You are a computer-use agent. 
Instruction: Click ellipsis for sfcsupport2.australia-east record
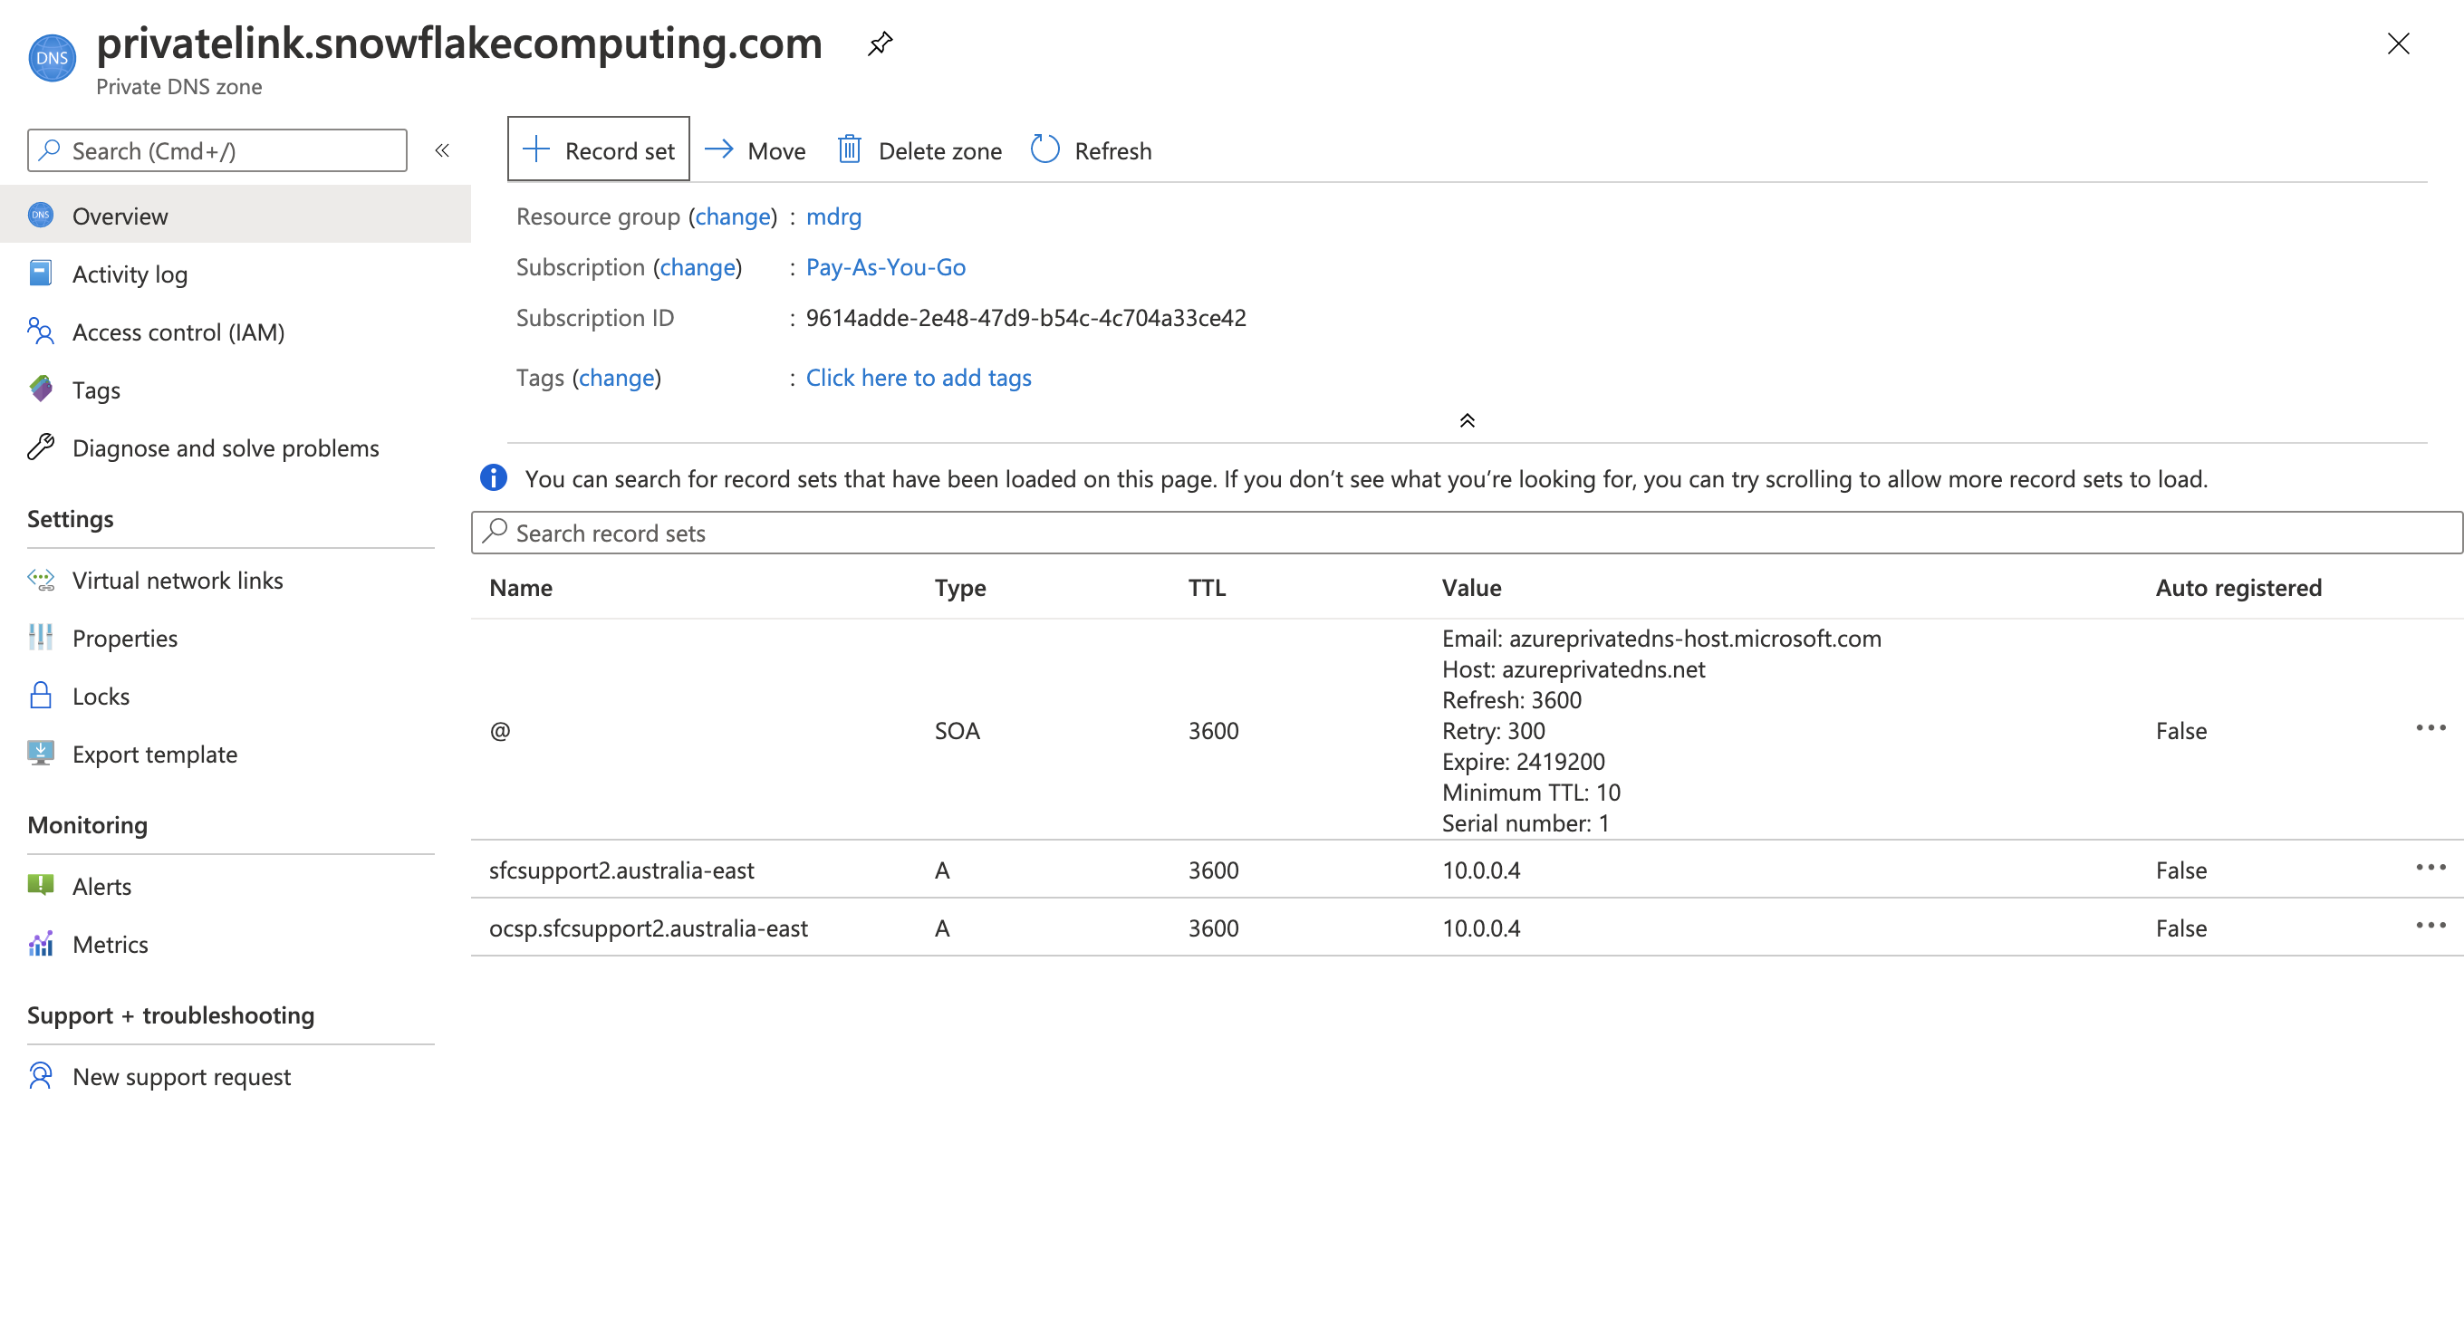(x=2430, y=869)
